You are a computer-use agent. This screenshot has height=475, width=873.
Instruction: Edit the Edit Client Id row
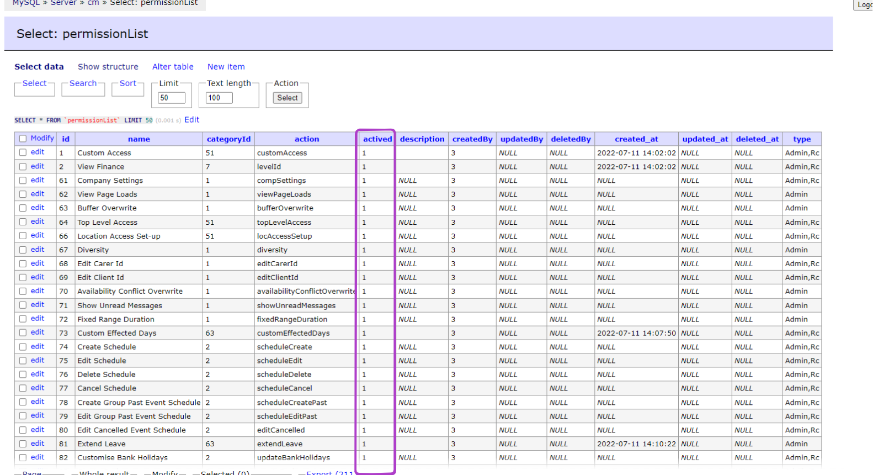(38, 277)
